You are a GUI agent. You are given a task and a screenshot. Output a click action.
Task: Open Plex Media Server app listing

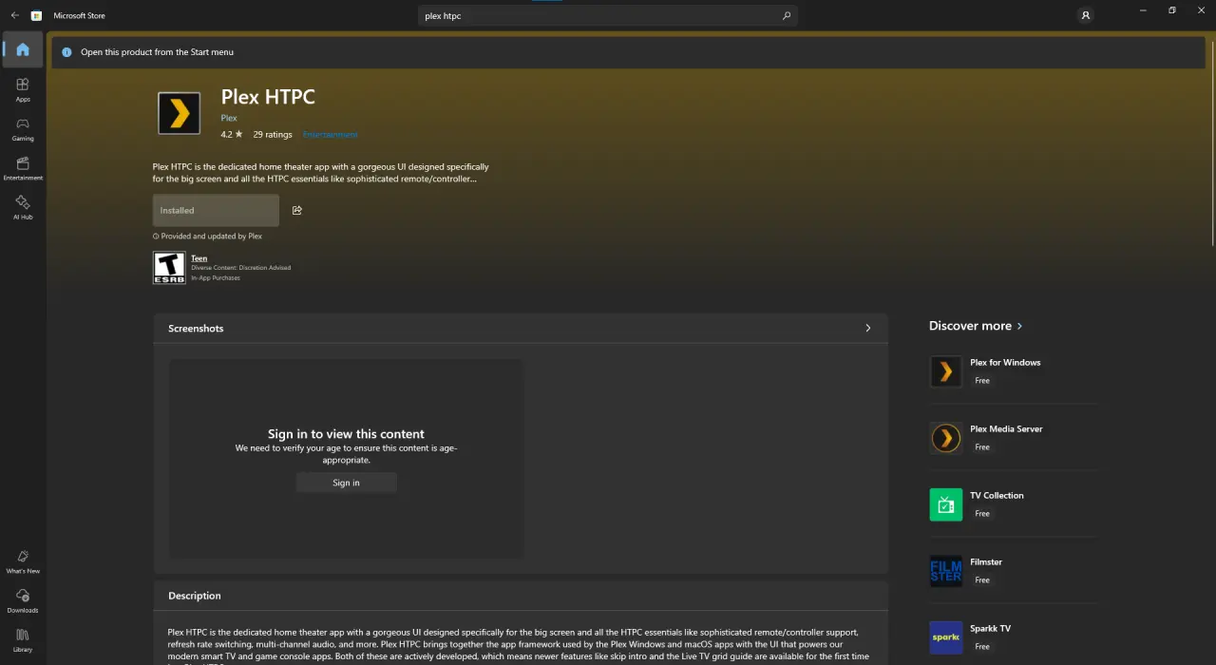click(x=1013, y=438)
